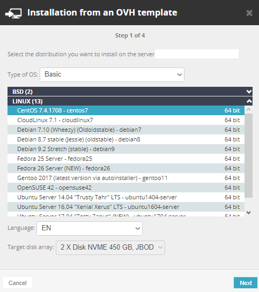Click scroll-up arrow of distribution list
Image resolution: width=259 pixels, height=292 pixels.
(249, 110)
